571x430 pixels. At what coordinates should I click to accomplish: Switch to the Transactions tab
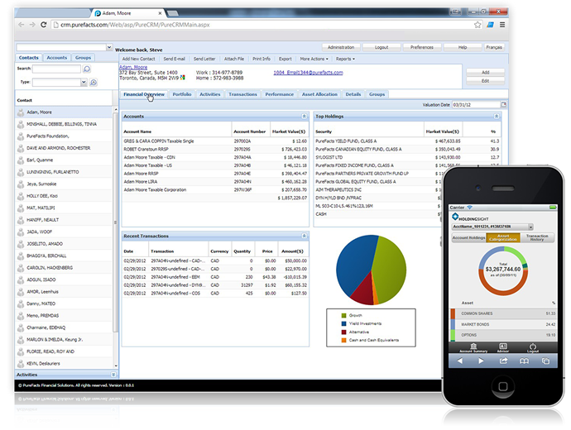[242, 94]
